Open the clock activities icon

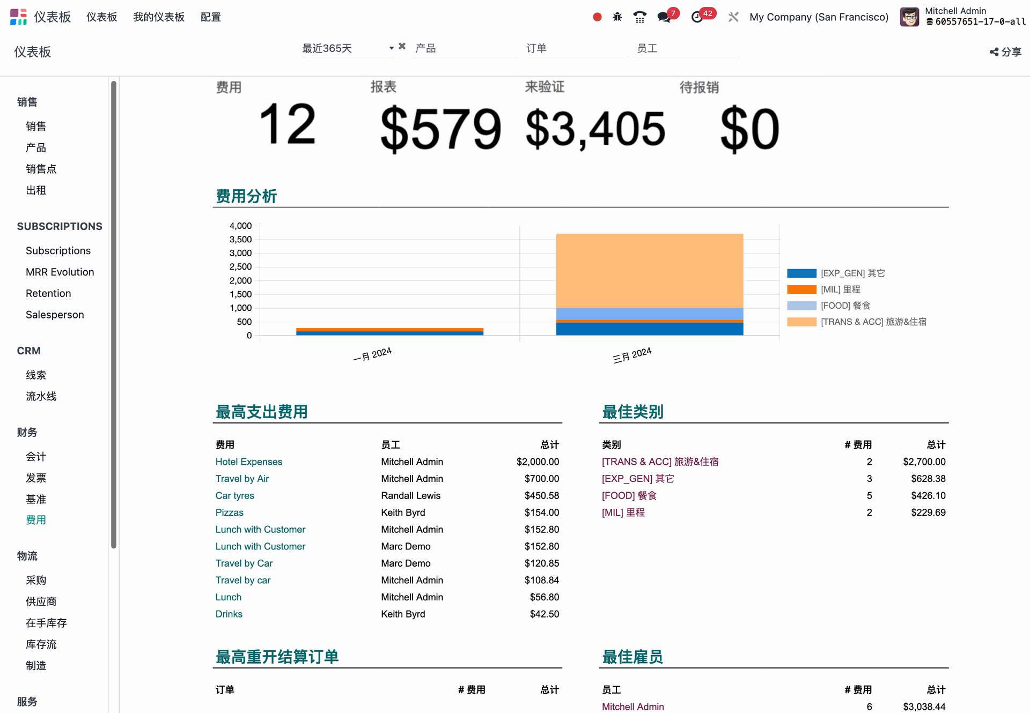click(x=697, y=17)
